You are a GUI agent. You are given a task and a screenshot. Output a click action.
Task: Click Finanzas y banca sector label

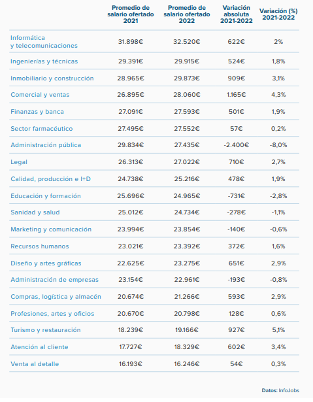[x=37, y=112]
